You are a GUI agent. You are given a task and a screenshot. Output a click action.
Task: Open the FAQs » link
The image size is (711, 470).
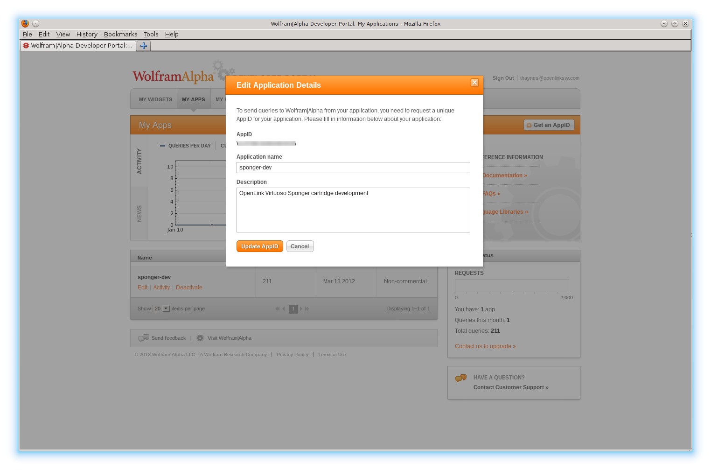click(x=492, y=194)
